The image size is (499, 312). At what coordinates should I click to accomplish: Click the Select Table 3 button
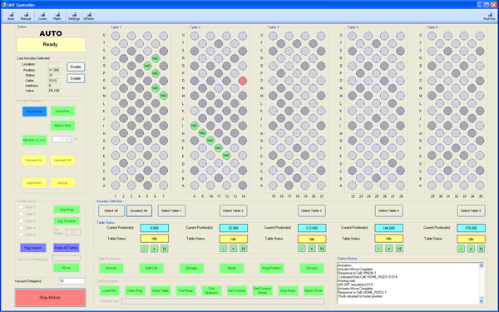(x=312, y=210)
